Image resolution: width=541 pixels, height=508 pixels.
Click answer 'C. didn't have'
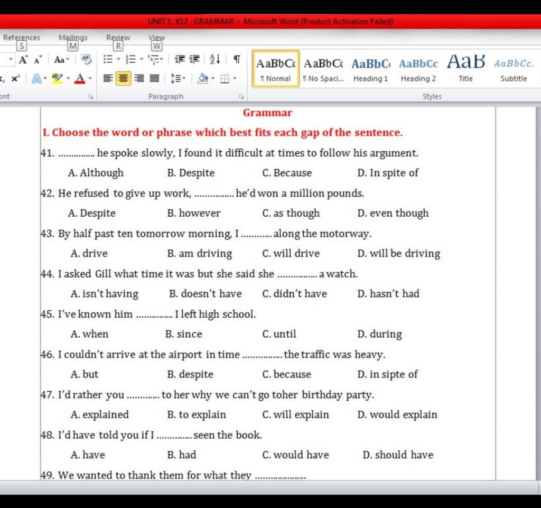pos(295,294)
